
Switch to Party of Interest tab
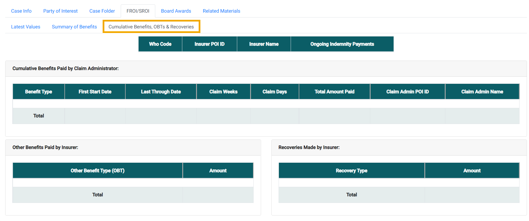coord(60,11)
